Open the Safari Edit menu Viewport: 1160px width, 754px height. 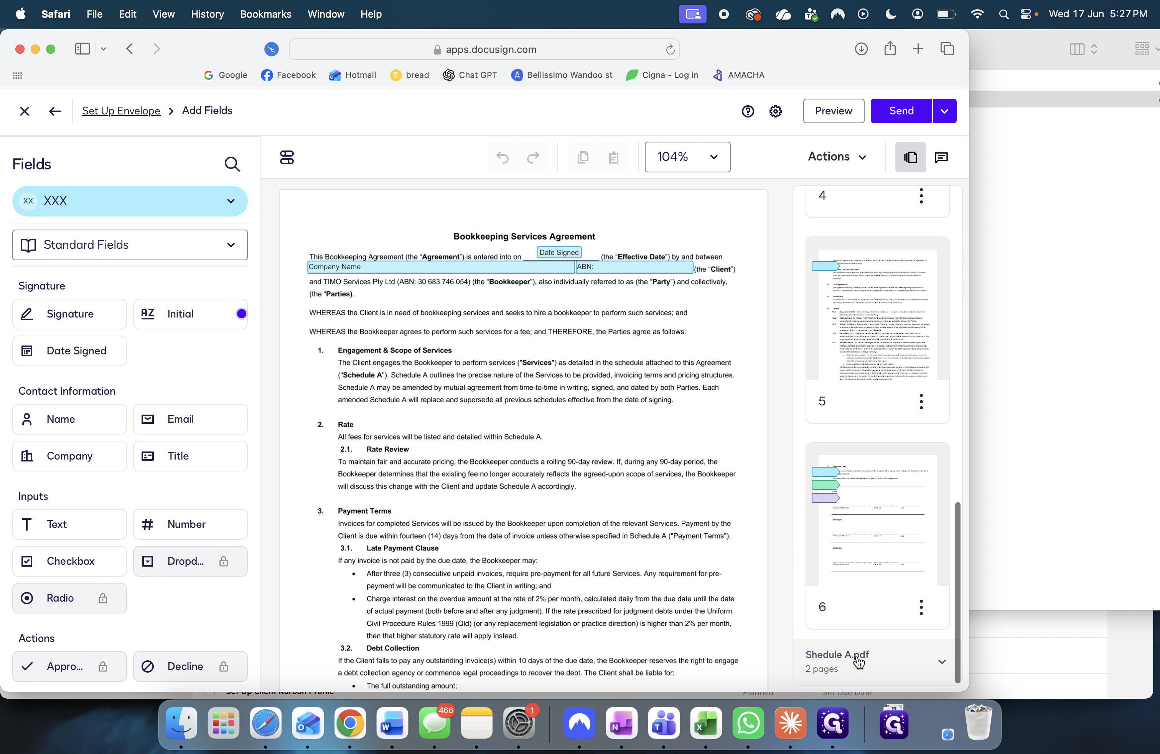127,14
